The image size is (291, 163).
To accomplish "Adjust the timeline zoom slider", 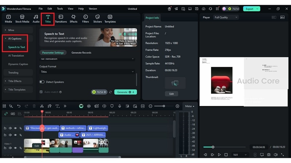I will click(164, 106).
